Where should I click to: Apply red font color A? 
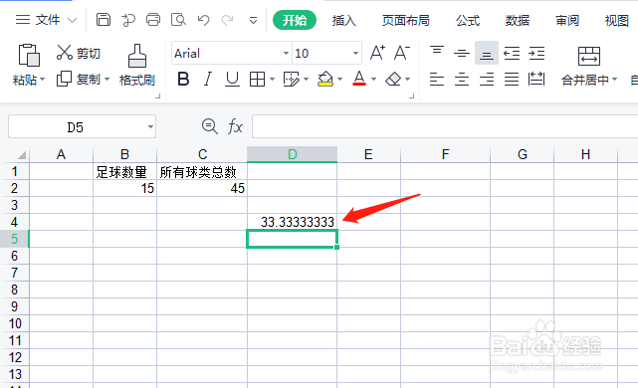pyautogui.click(x=359, y=79)
